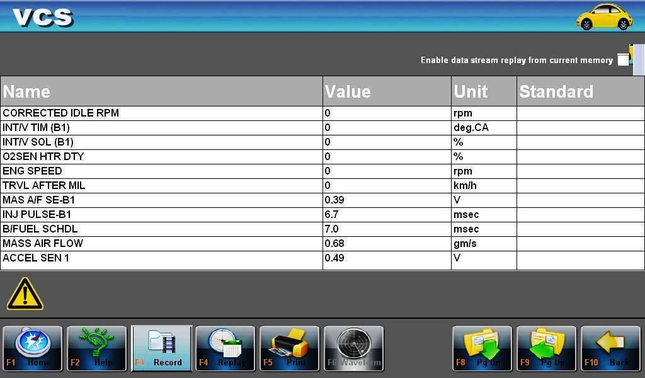Go back with the F10 Back arrow
This screenshot has width=645, height=378.
(x=610, y=348)
